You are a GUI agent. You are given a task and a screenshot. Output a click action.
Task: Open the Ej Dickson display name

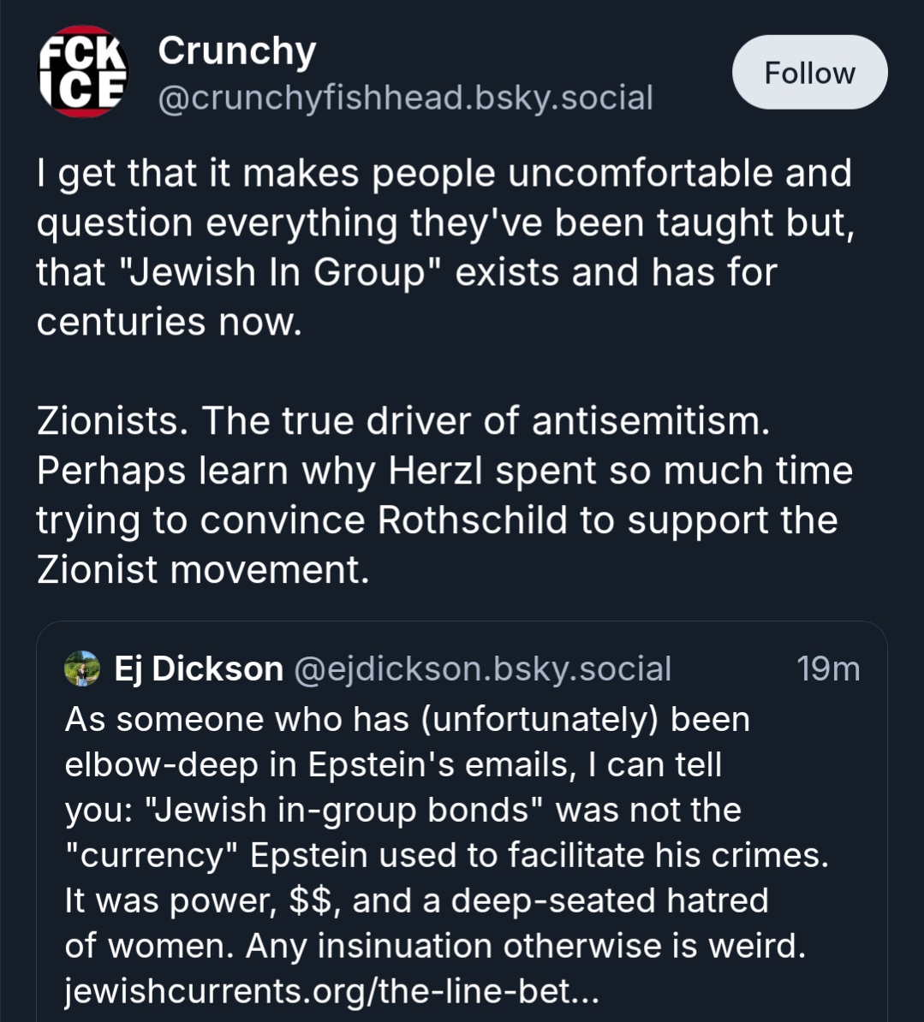199,668
